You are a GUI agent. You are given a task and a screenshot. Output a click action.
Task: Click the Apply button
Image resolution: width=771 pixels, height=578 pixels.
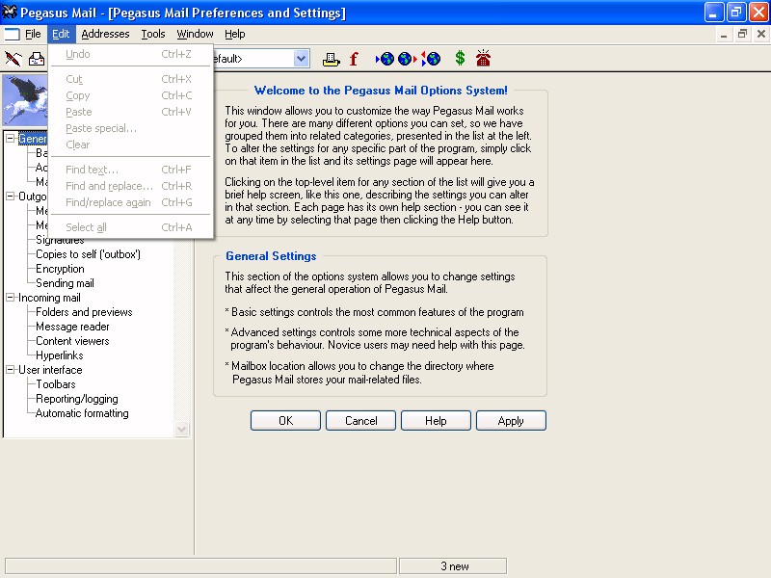click(x=512, y=421)
